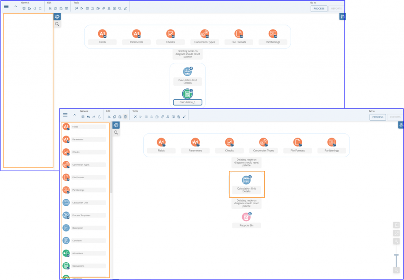Select Fields item in the palette list
The height and width of the screenshot is (280, 404).
point(84,127)
